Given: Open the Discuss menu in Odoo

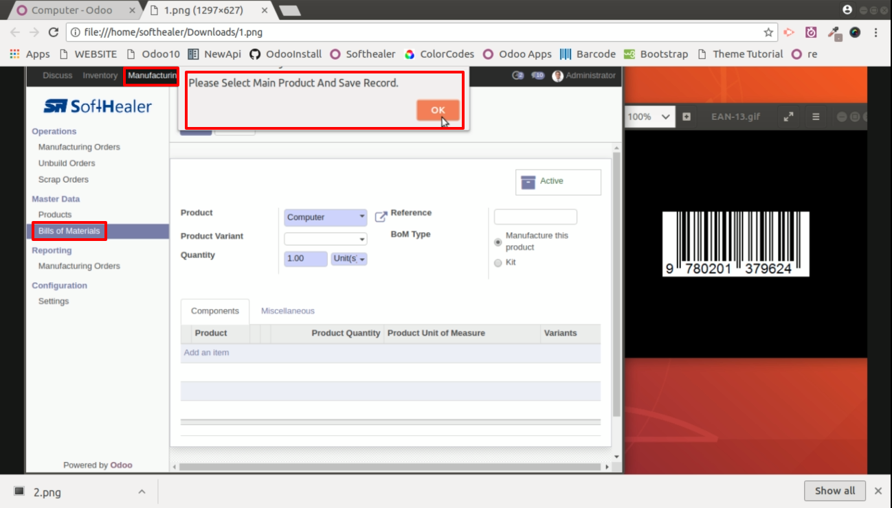Looking at the screenshot, I should coord(57,76).
